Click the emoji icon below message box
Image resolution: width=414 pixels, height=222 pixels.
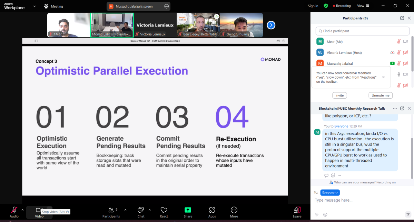(325, 214)
